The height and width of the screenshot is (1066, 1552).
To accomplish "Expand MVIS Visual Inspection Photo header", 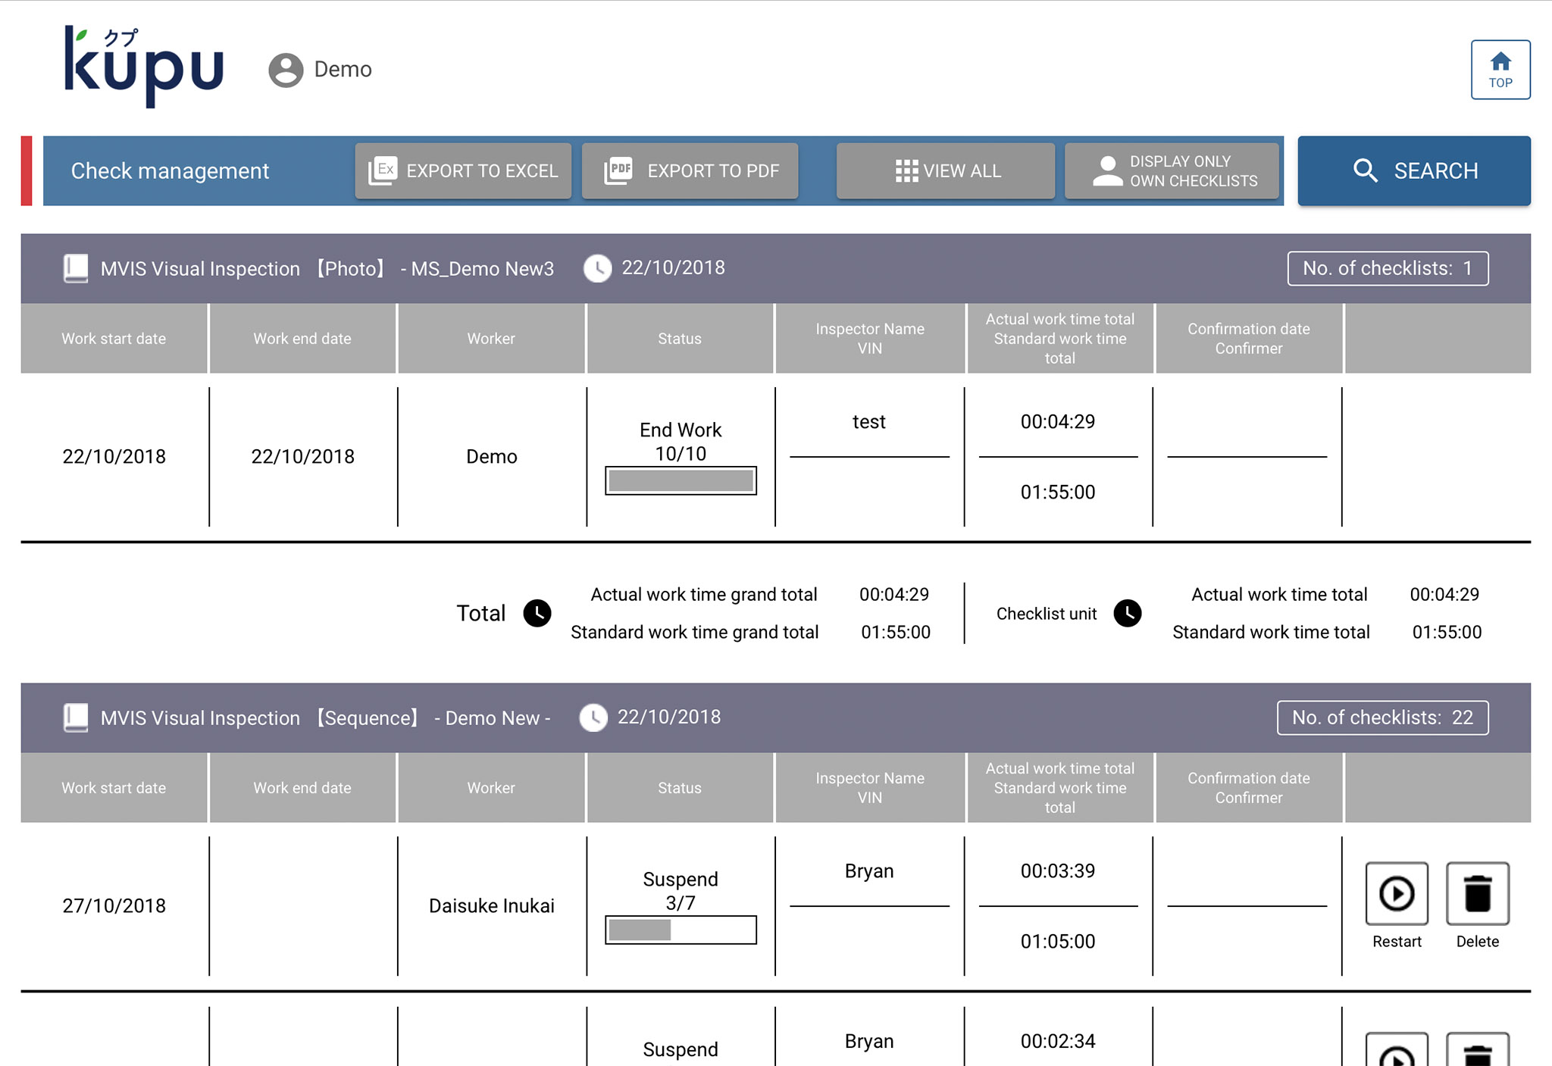I will 326,268.
